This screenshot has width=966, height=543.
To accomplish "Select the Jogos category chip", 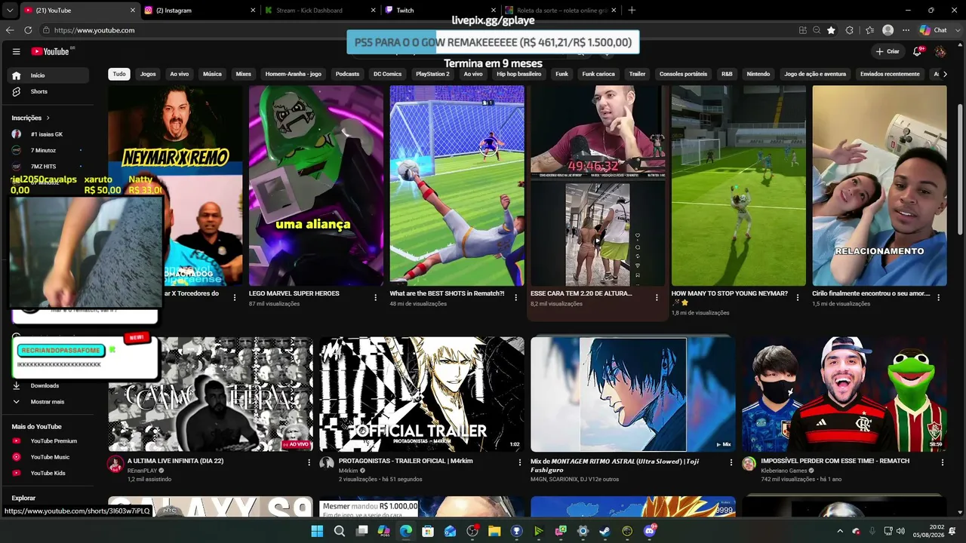I will [148, 74].
